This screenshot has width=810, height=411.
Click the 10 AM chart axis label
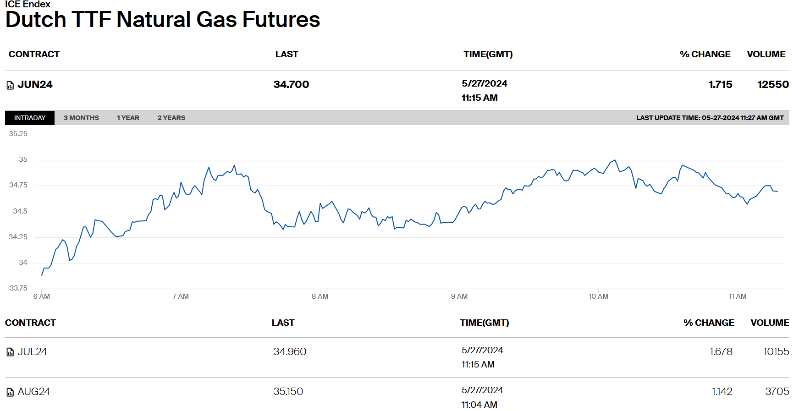[x=598, y=296]
